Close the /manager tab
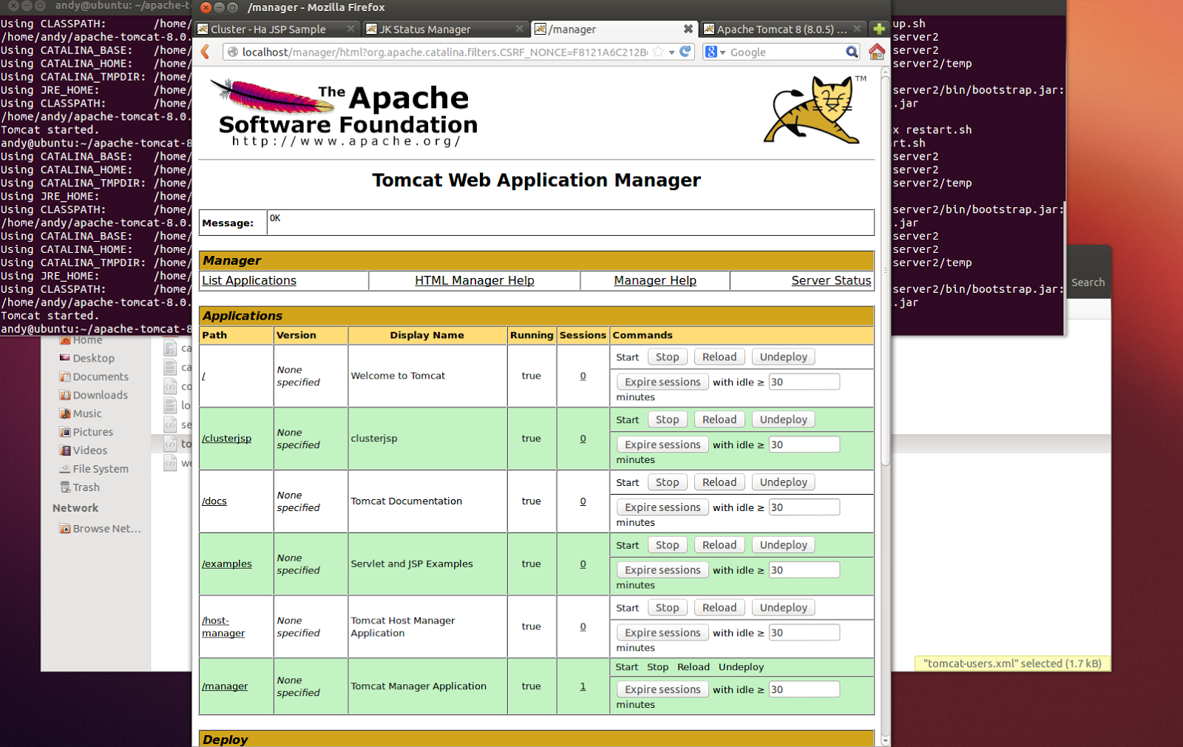 pyautogui.click(x=688, y=29)
